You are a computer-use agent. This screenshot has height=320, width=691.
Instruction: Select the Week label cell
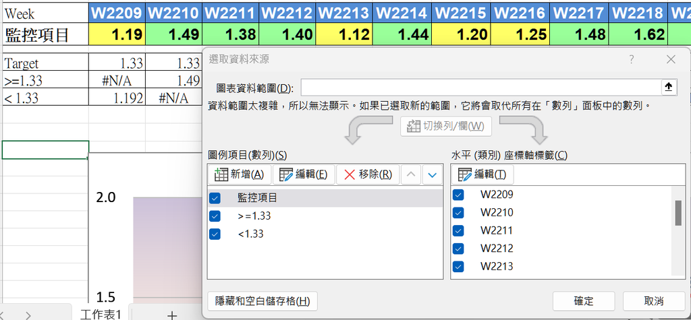pos(45,13)
